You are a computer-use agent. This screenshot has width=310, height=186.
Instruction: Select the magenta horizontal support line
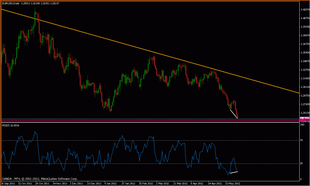point(150,120)
